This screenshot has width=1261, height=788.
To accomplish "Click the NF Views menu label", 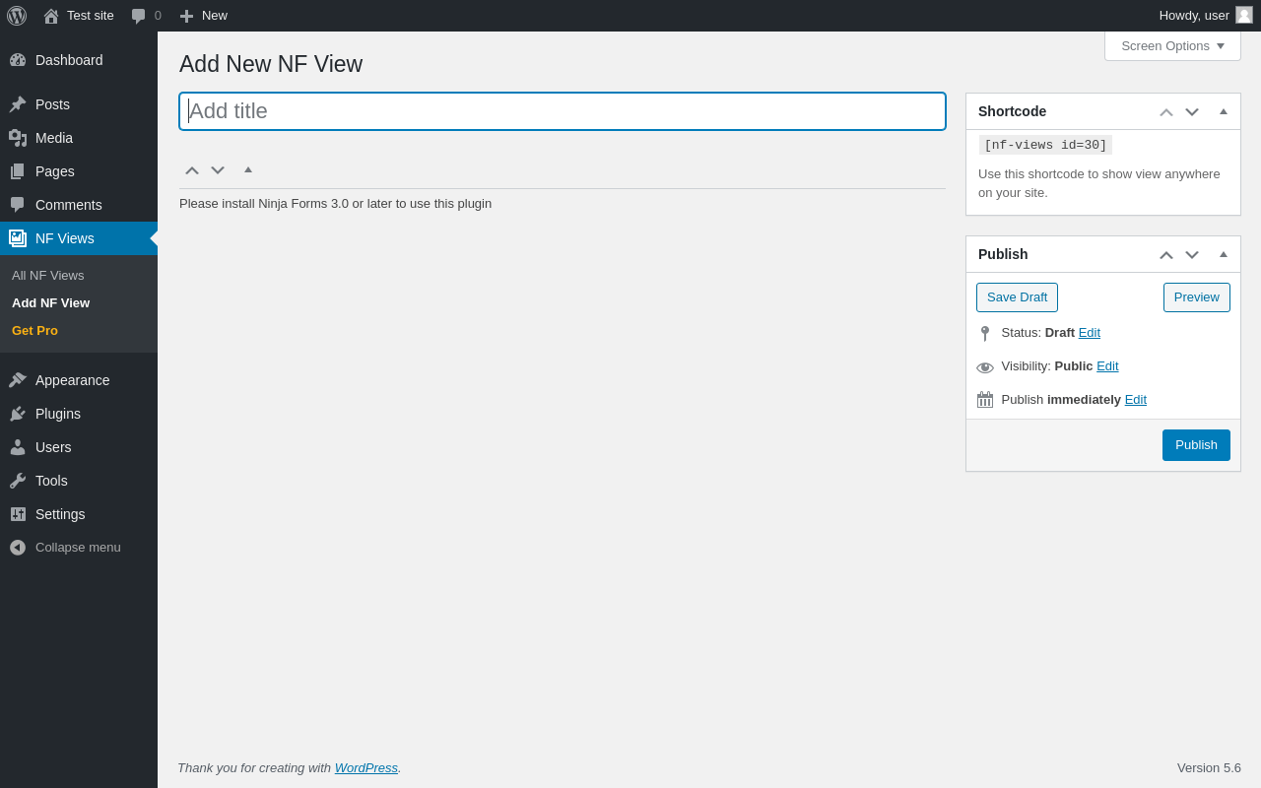I will tap(65, 238).
